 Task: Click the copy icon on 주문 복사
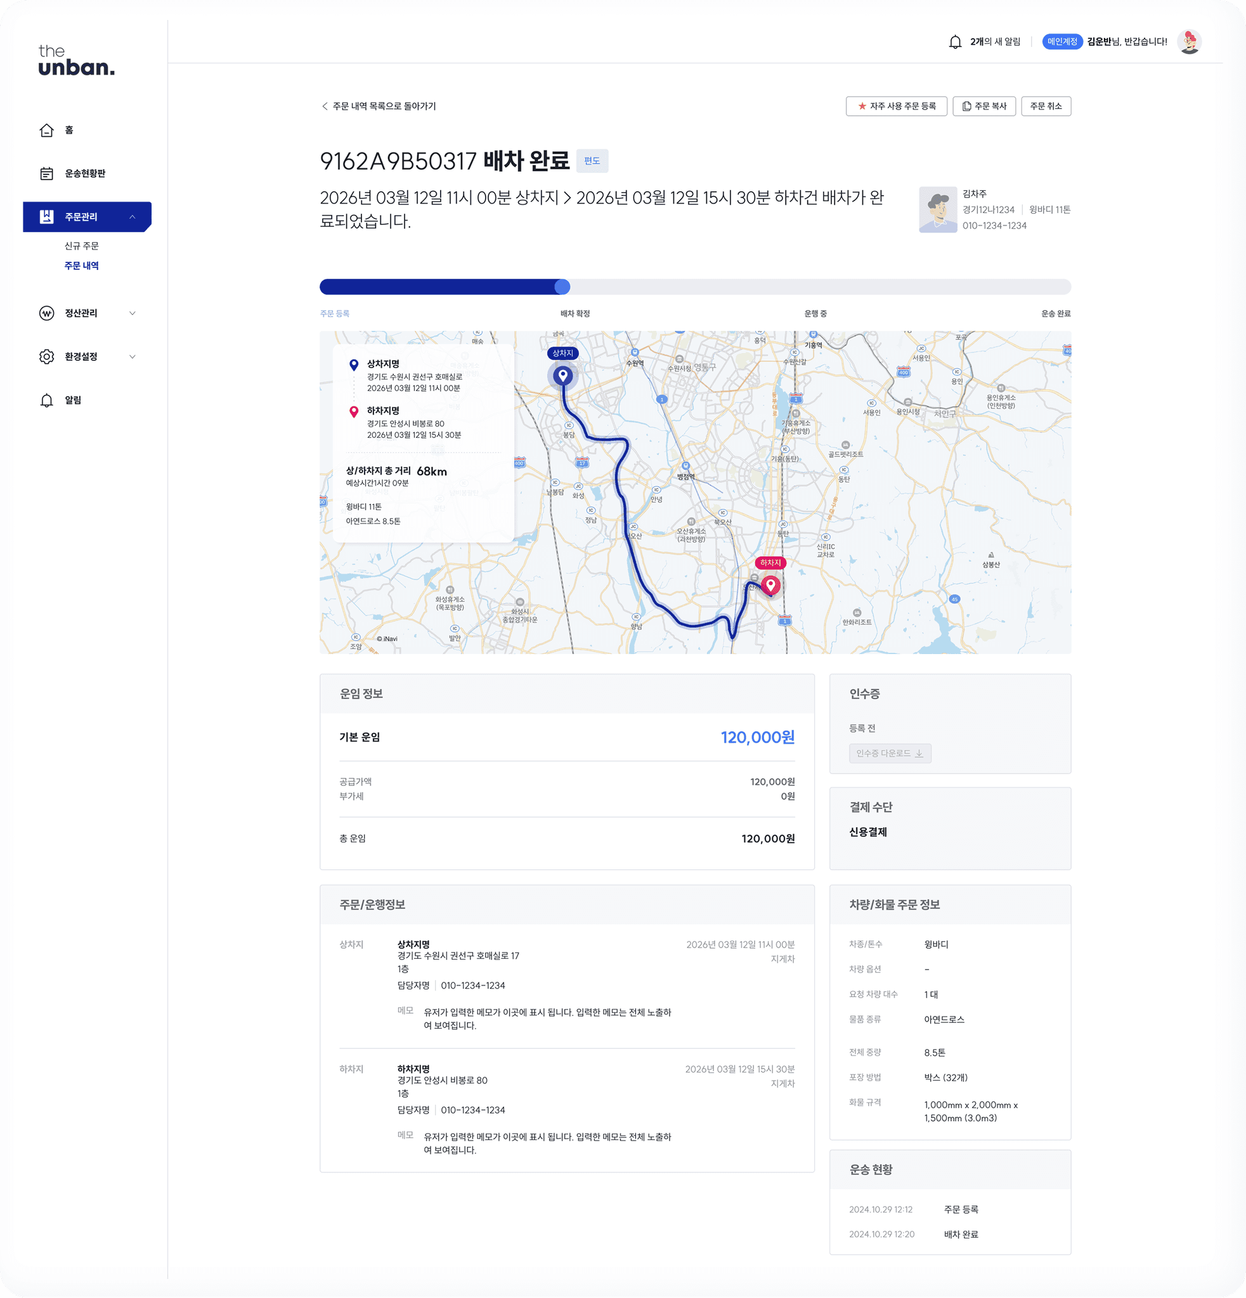pyautogui.click(x=966, y=106)
